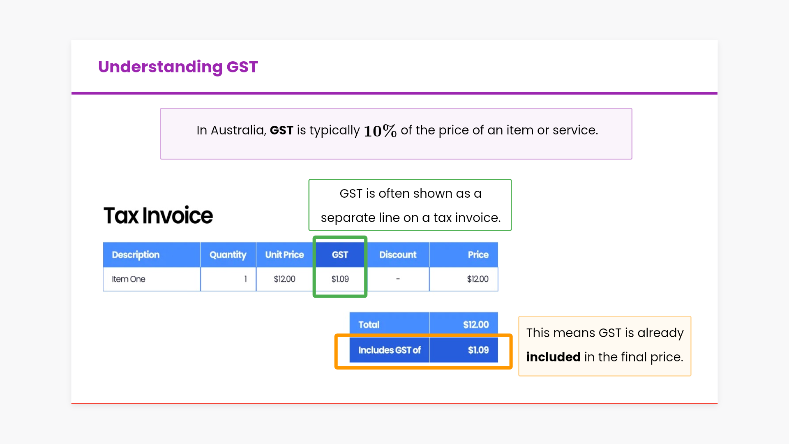789x444 pixels.
Task: Click the dash in the Discount cell
Action: point(398,279)
